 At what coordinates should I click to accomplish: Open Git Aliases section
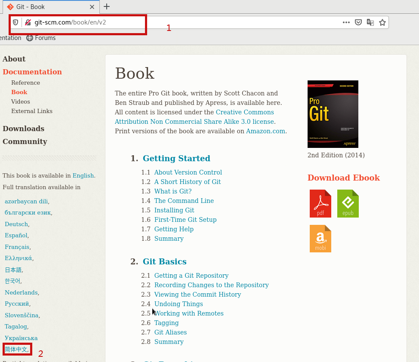pos(170,332)
